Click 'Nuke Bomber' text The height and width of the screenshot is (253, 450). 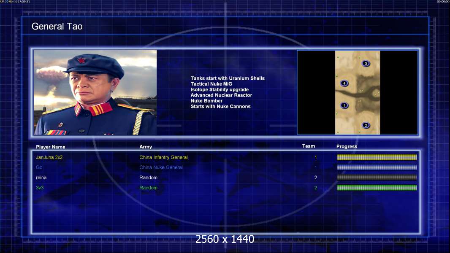(x=206, y=101)
